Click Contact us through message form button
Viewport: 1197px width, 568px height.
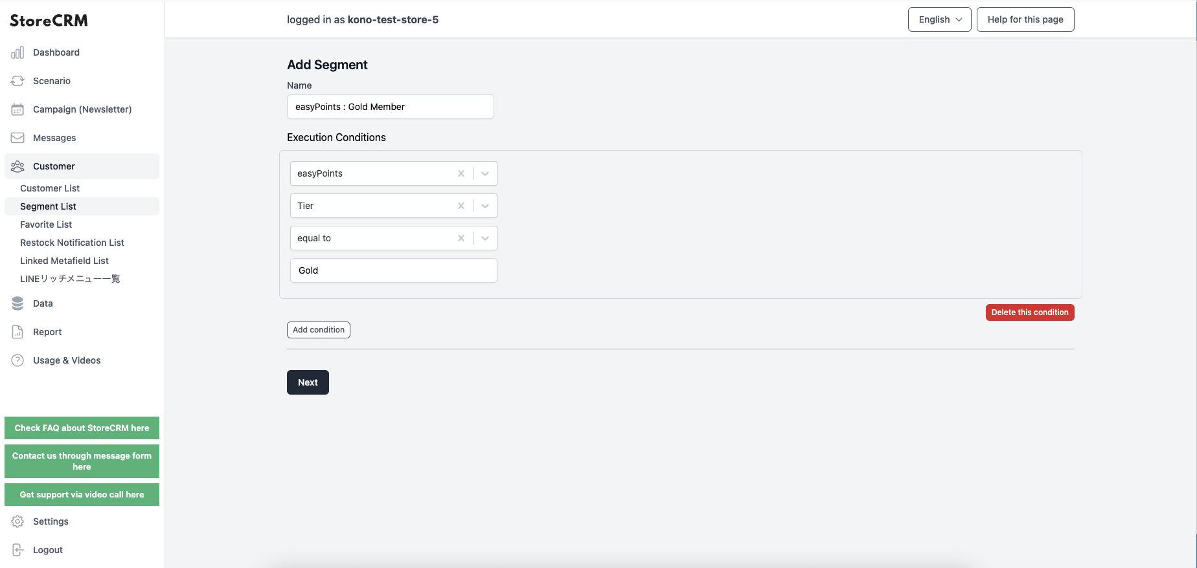[x=82, y=461]
